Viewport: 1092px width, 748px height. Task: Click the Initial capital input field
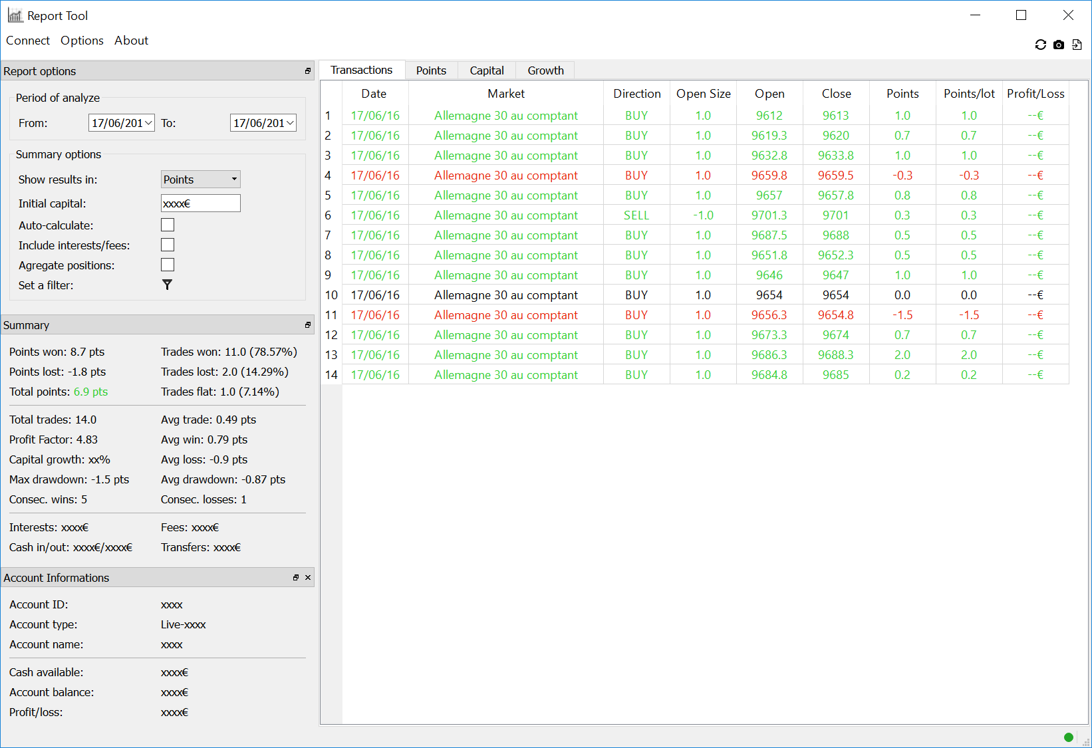200,203
